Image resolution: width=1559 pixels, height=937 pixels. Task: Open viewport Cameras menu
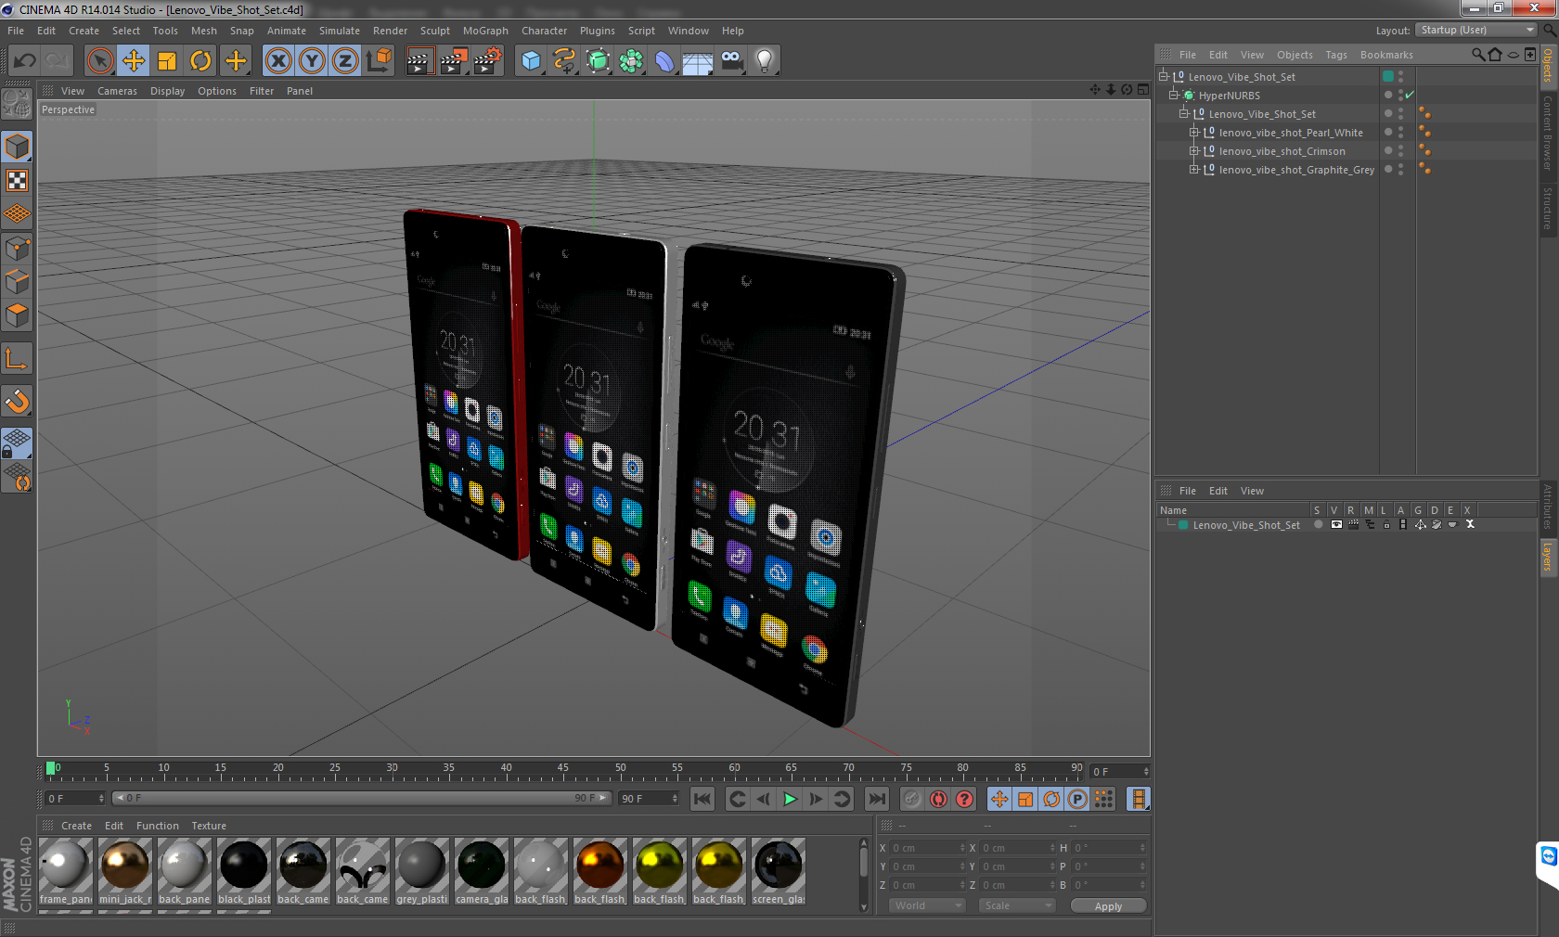point(117,91)
